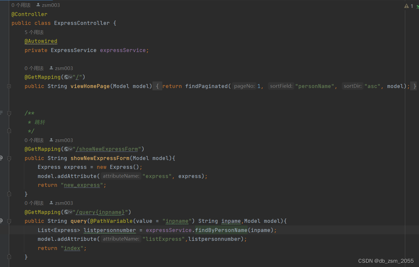Click "new Express()" constructor call
The height and width of the screenshot is (267, 419).
click(118, 167)
